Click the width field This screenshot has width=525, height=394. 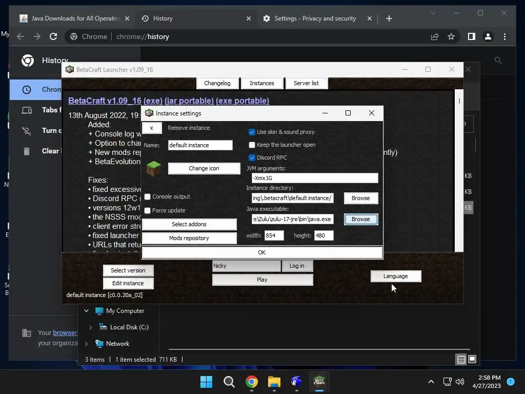(x=274, y=235)
